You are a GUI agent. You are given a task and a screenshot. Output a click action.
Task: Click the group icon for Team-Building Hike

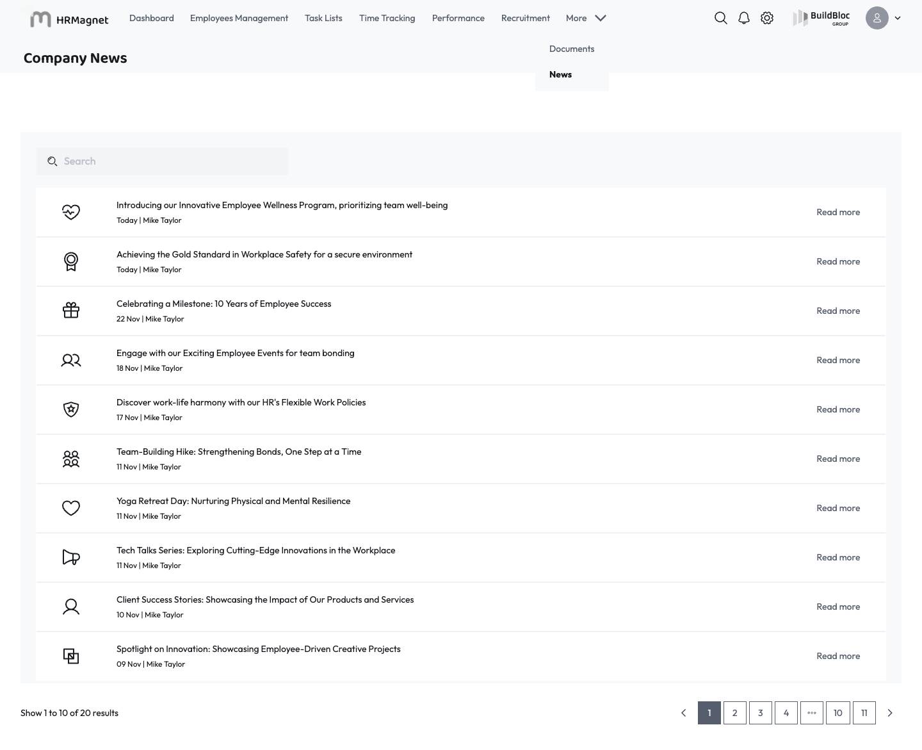(x=71, y=459)
